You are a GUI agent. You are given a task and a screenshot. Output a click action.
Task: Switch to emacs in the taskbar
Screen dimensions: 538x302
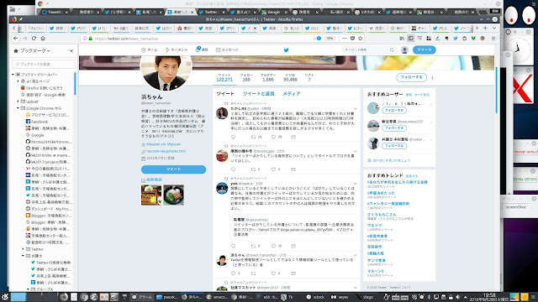217,297
